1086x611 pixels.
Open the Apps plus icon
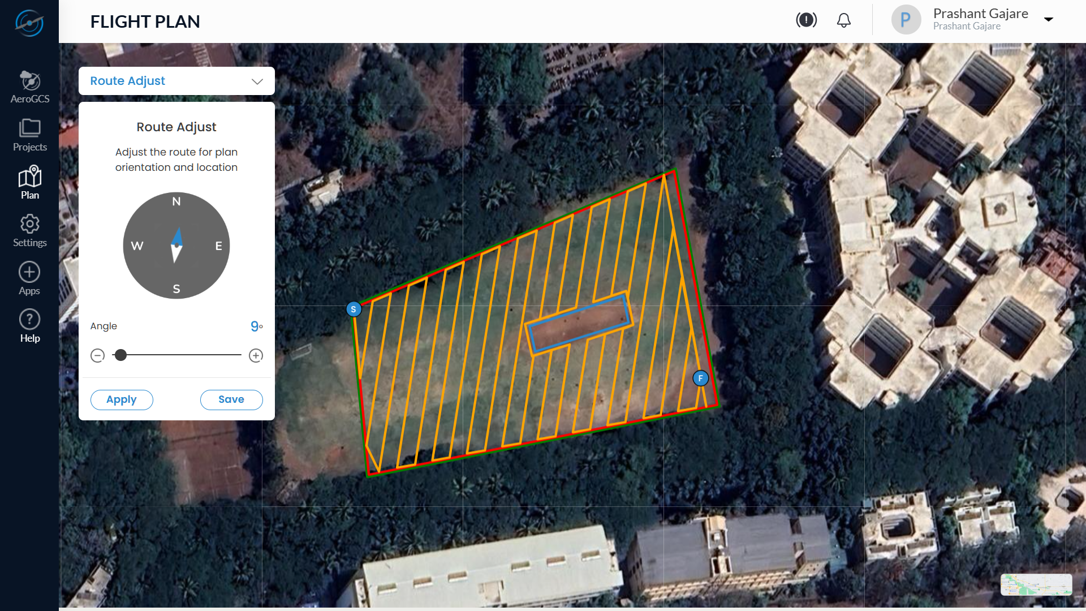pos(29,272)
